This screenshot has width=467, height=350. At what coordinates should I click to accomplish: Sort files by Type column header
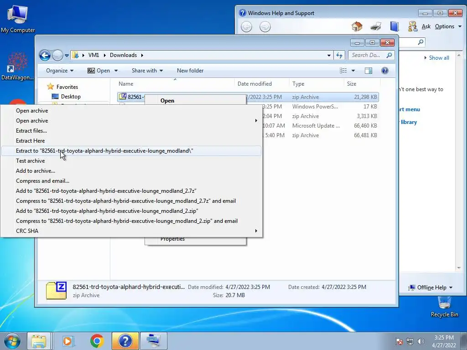click(x=317, y=84)
